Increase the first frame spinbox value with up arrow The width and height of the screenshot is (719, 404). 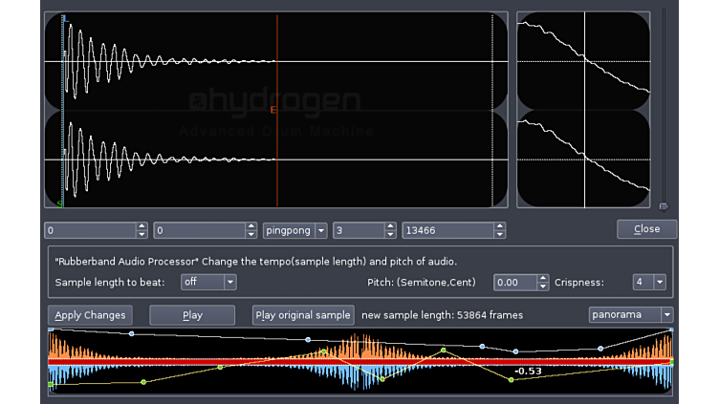pos(142,226)
